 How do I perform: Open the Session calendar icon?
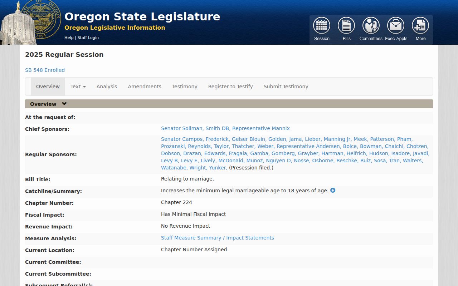pyautogui.click(x=322, y=26)
